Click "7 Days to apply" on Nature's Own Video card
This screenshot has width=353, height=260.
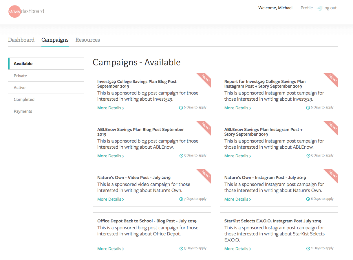[195, 199]
